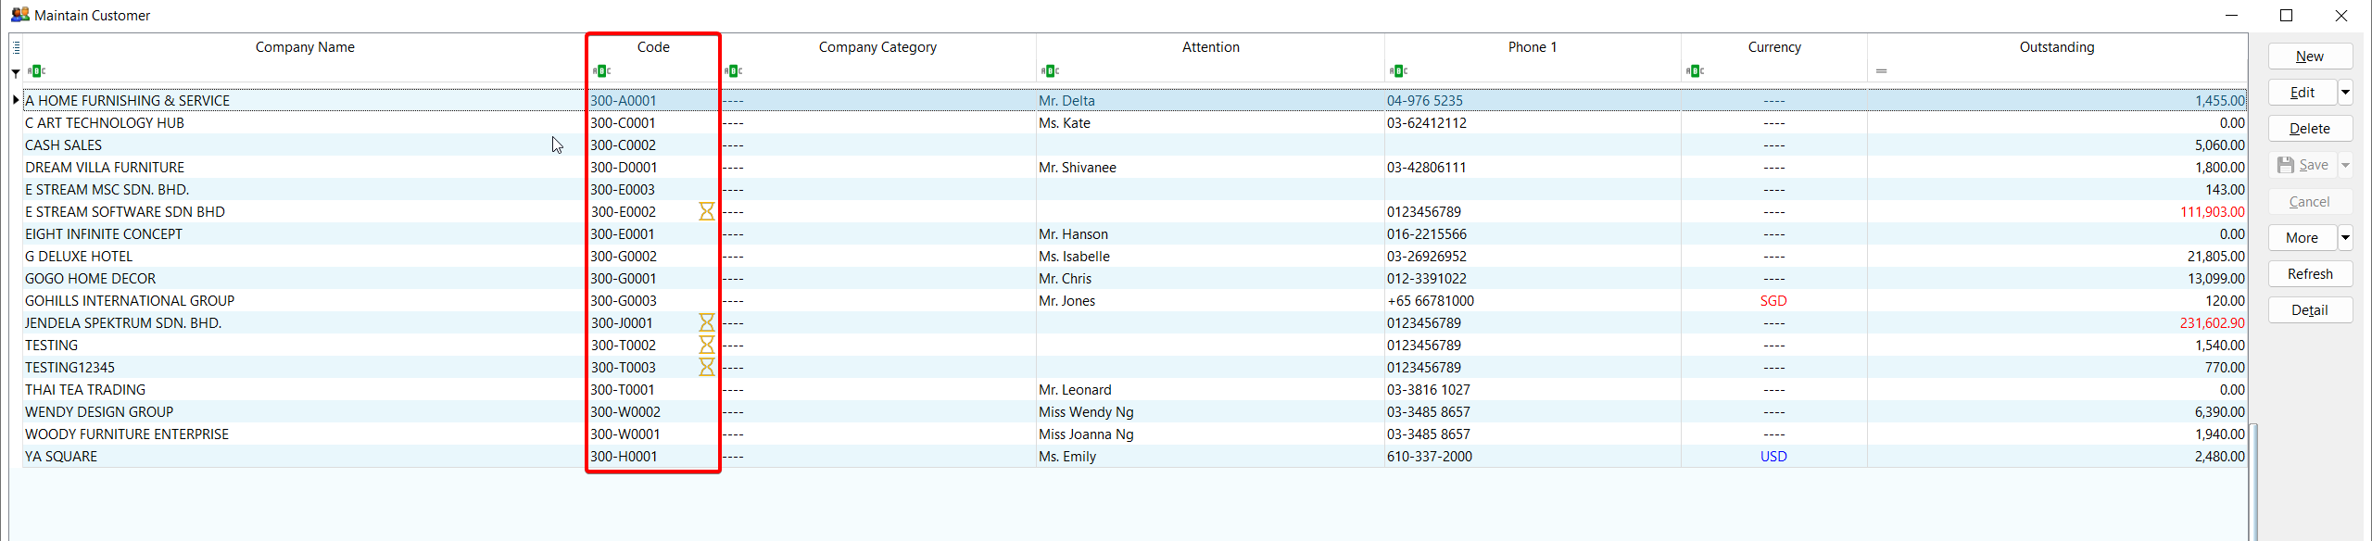Click the filter icon under Phone 1 column

1398,71
